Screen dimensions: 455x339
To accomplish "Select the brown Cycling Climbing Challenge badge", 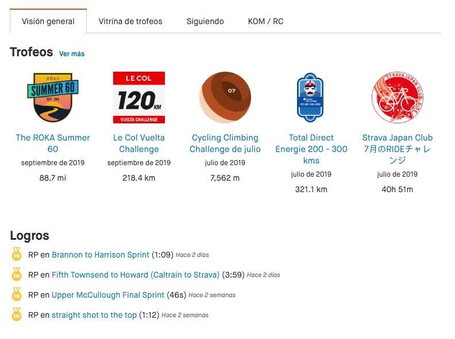I will pyautogui.click(x=225, y=98).
